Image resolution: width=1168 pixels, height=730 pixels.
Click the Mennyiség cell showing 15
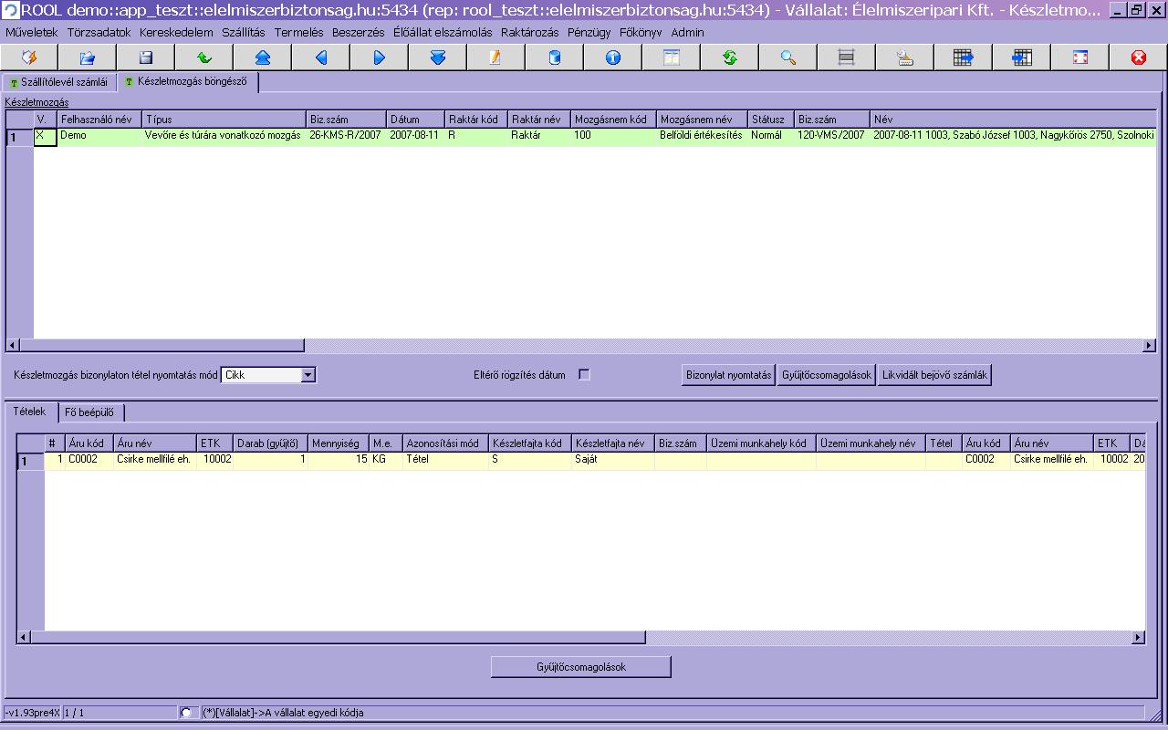339,460
